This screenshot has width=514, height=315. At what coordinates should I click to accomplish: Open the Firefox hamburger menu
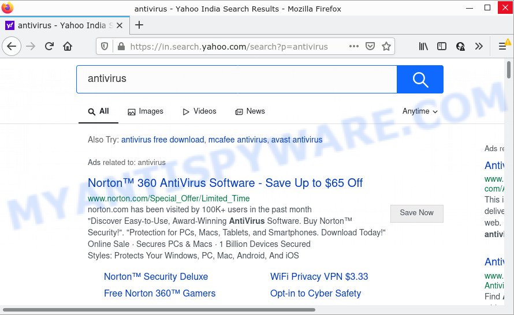click(x=502, y=47)
